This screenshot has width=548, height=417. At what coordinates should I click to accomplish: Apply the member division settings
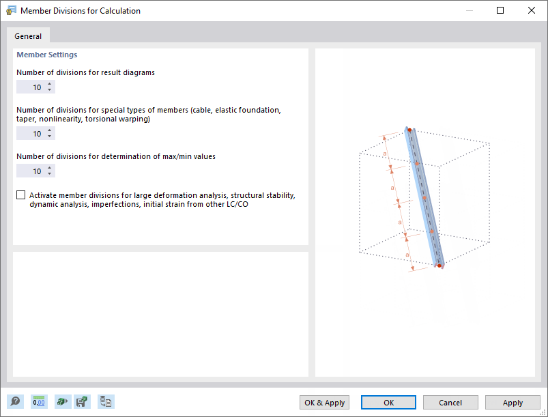513,402
